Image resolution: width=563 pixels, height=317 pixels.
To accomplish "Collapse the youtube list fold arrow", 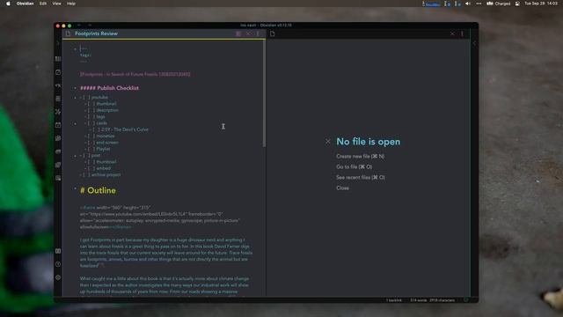I will click(75, 98).
